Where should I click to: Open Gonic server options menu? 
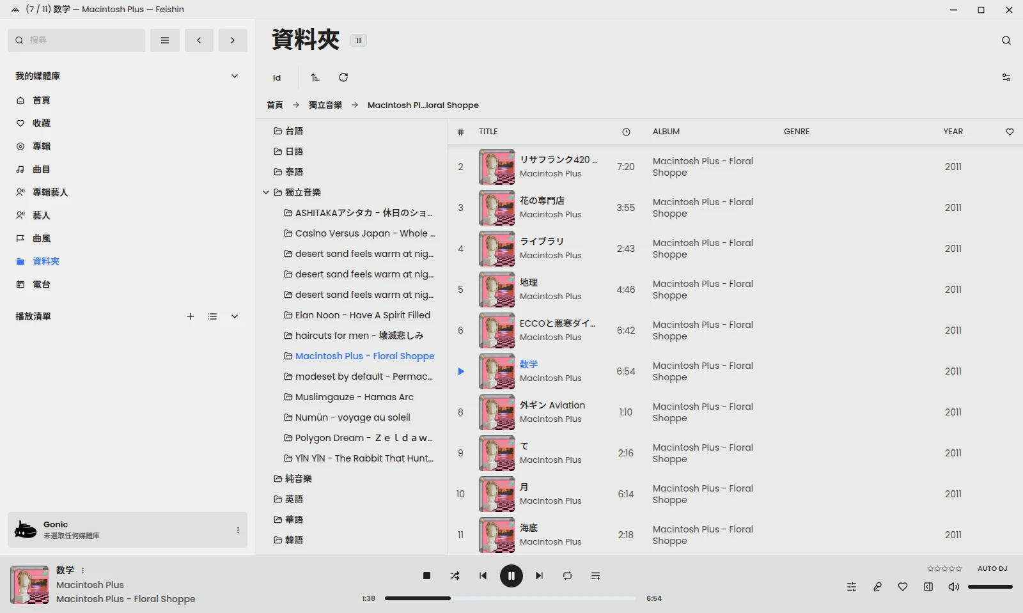point(238,530)
